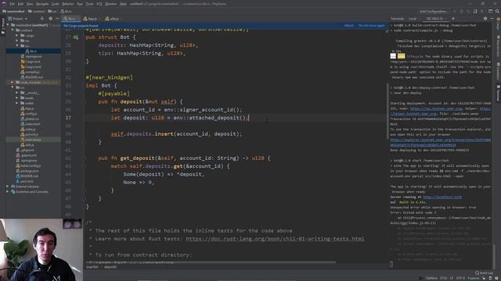
Task: Click Attach link in Cargo notification
Action: point(349,26)
